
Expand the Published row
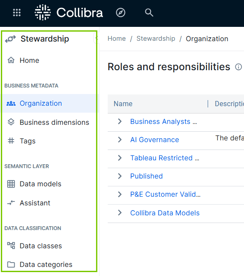pos(120,176)
